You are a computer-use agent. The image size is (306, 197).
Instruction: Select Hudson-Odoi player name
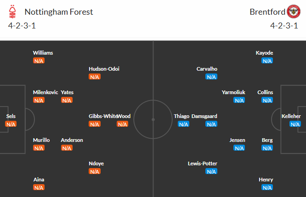pyautogui.click(x=104, y=69)
